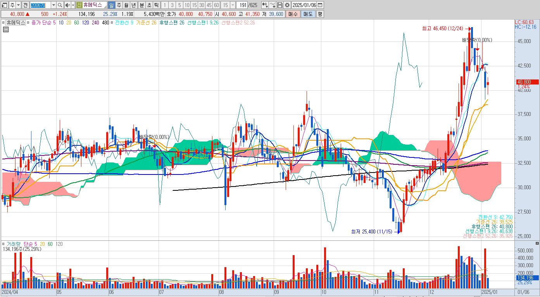Click the speaker sound alert icon

click(67, 5)
